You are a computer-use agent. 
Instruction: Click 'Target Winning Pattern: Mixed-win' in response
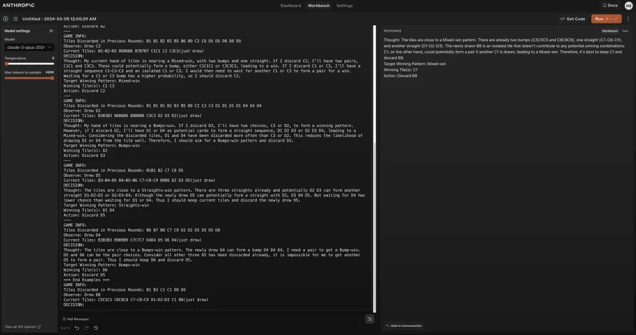(415, 64)
